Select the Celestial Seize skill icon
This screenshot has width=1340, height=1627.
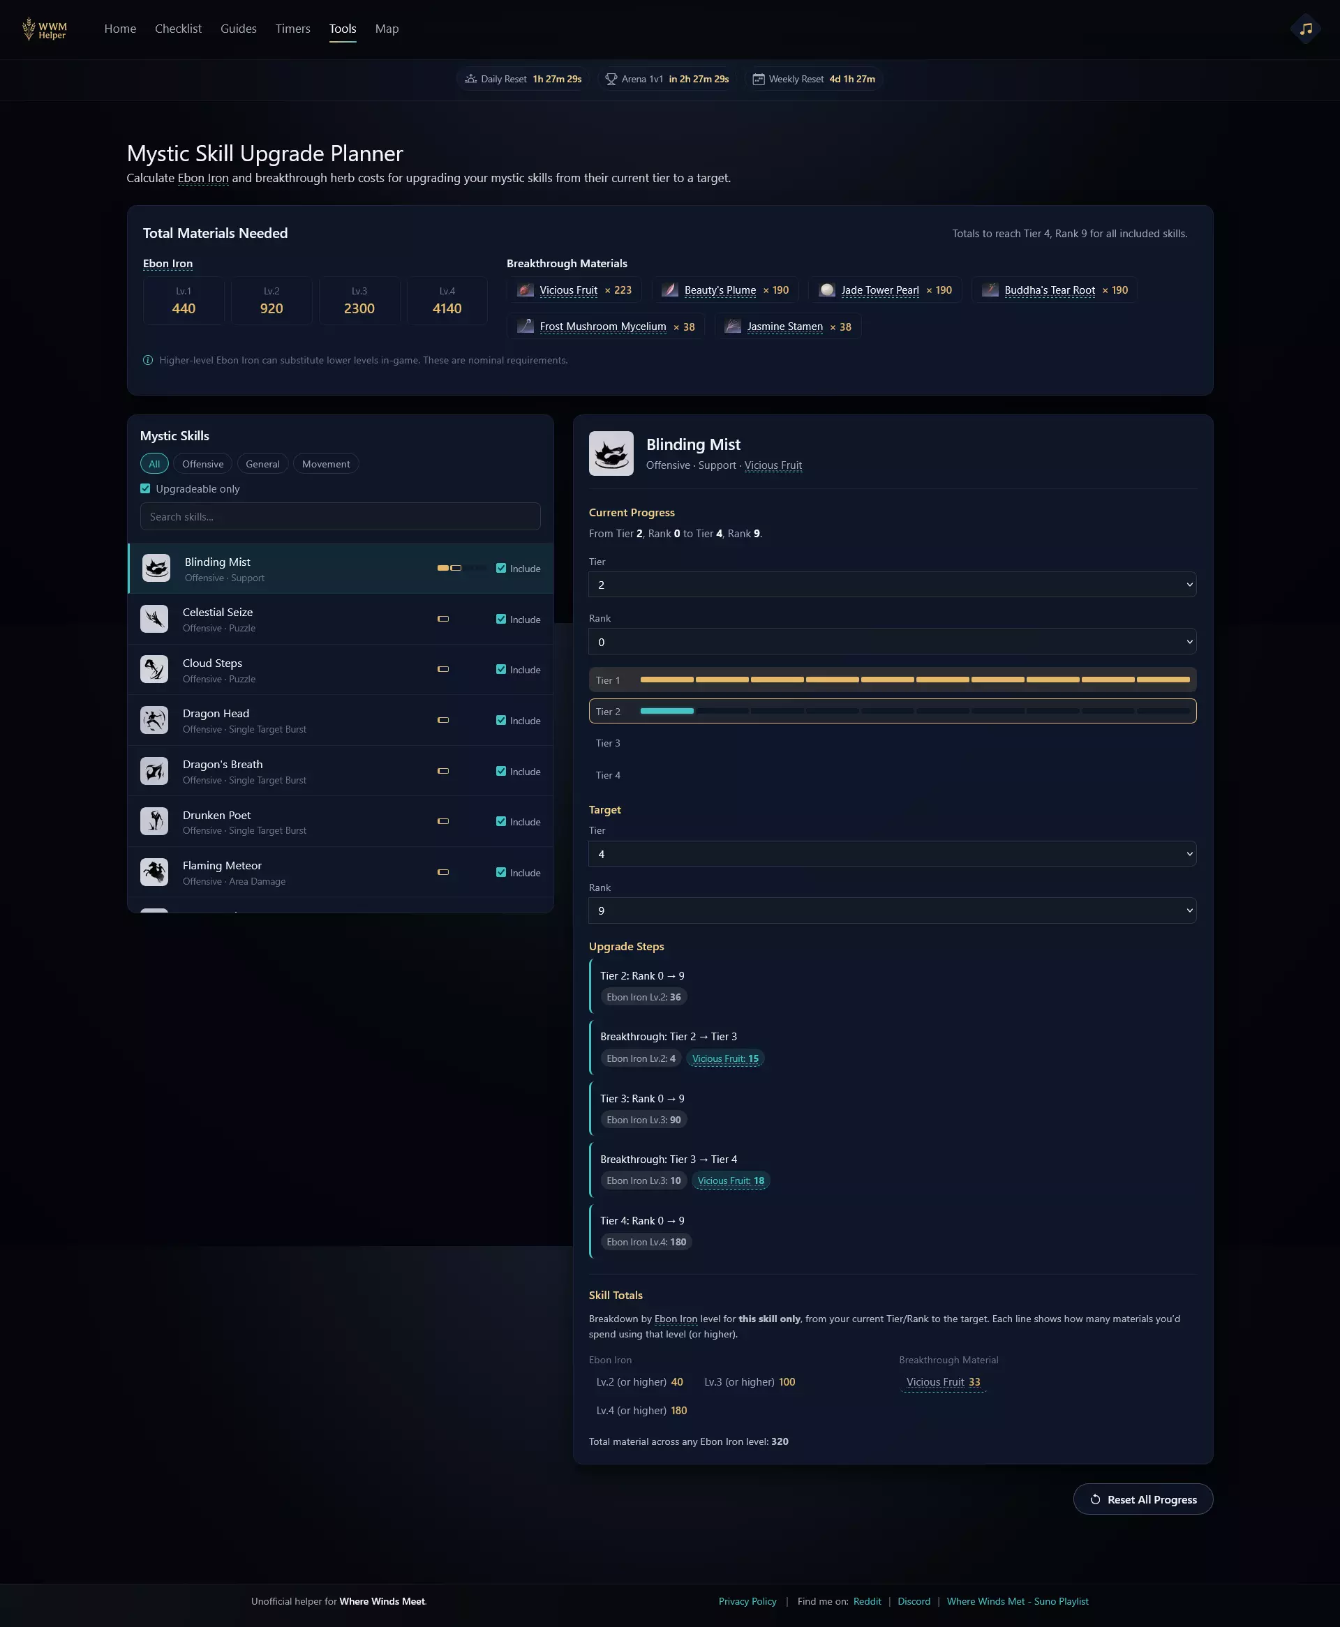[x=154, y=619]
